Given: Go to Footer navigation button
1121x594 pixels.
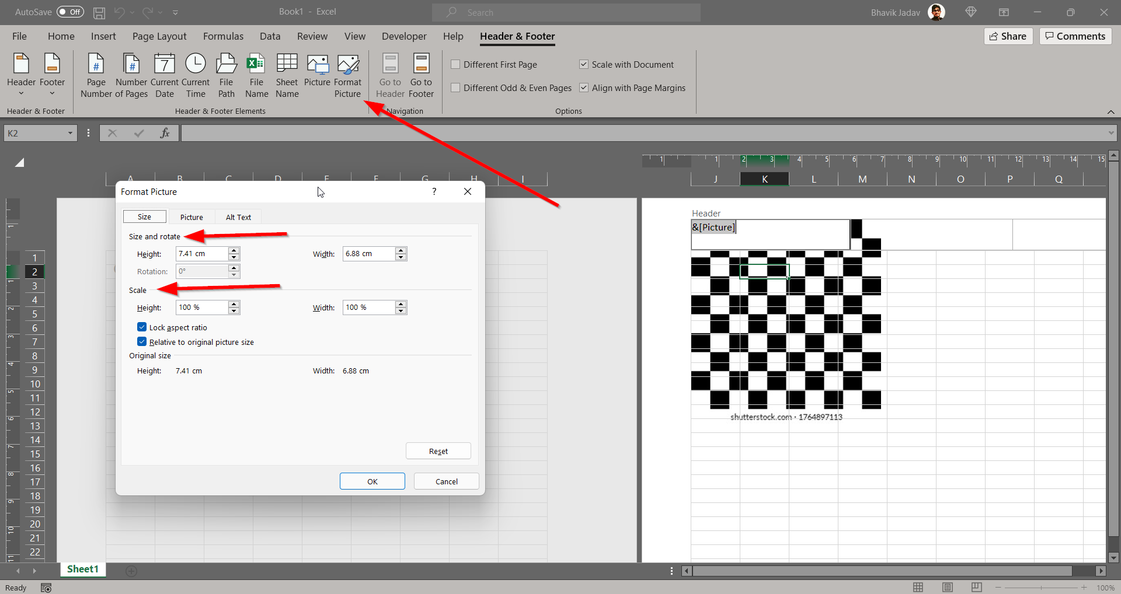Looking at the screenshot, I should tap(421, 75).
